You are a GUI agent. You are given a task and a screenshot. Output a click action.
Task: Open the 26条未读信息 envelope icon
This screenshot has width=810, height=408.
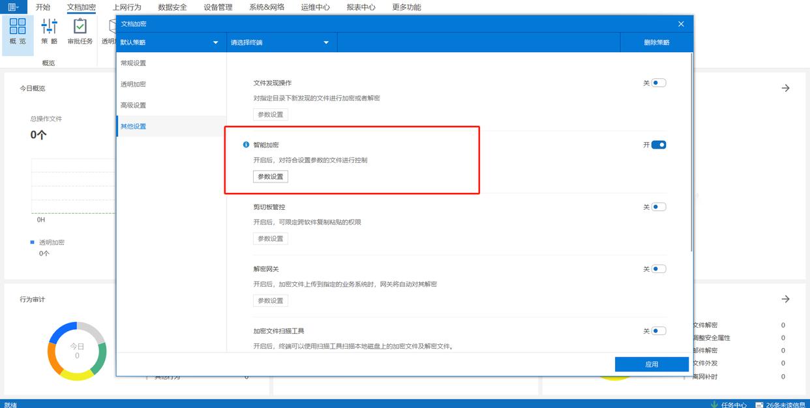[x=760, y=404]
